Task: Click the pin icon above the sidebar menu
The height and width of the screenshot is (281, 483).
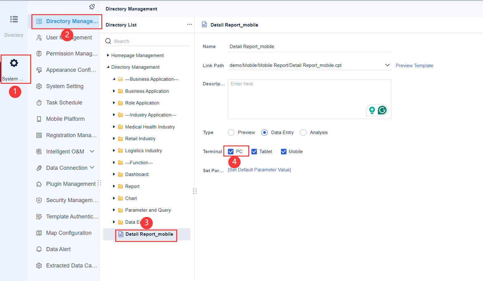Action: point(92,7)
